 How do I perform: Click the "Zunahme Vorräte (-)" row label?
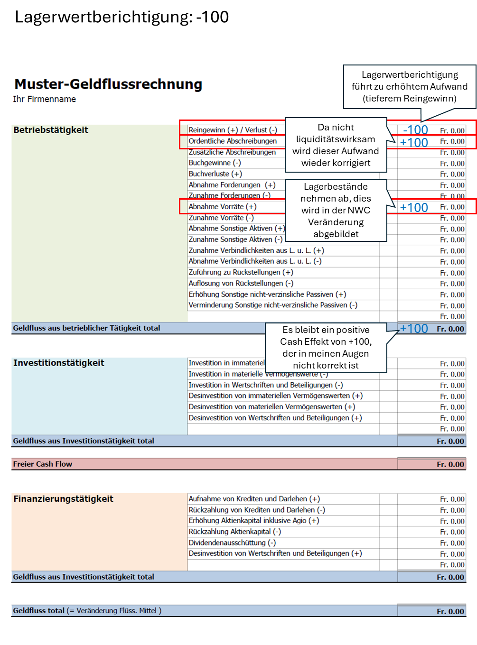coord(221,218)
